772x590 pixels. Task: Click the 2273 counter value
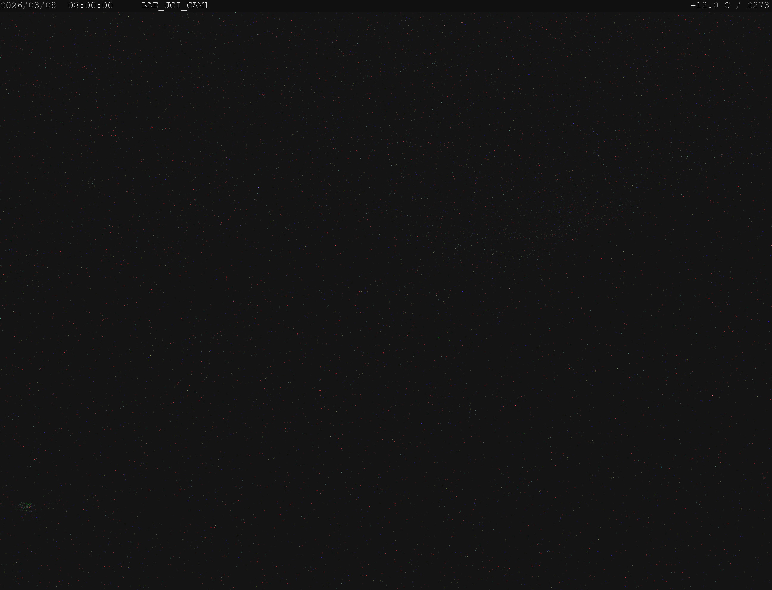pyautogui.click(x=758, y=5)
